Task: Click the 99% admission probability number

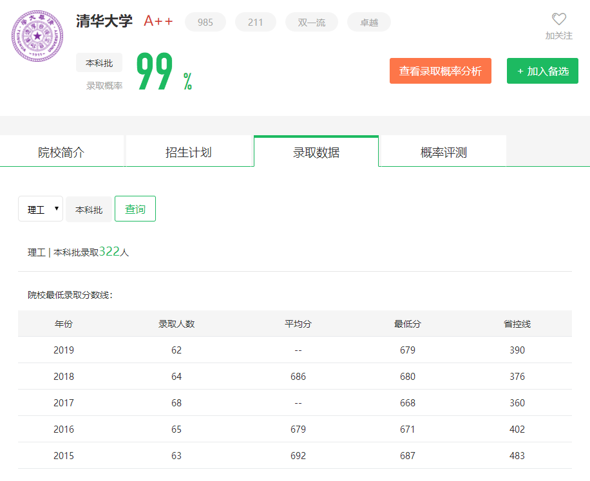Action: [164, 71]
